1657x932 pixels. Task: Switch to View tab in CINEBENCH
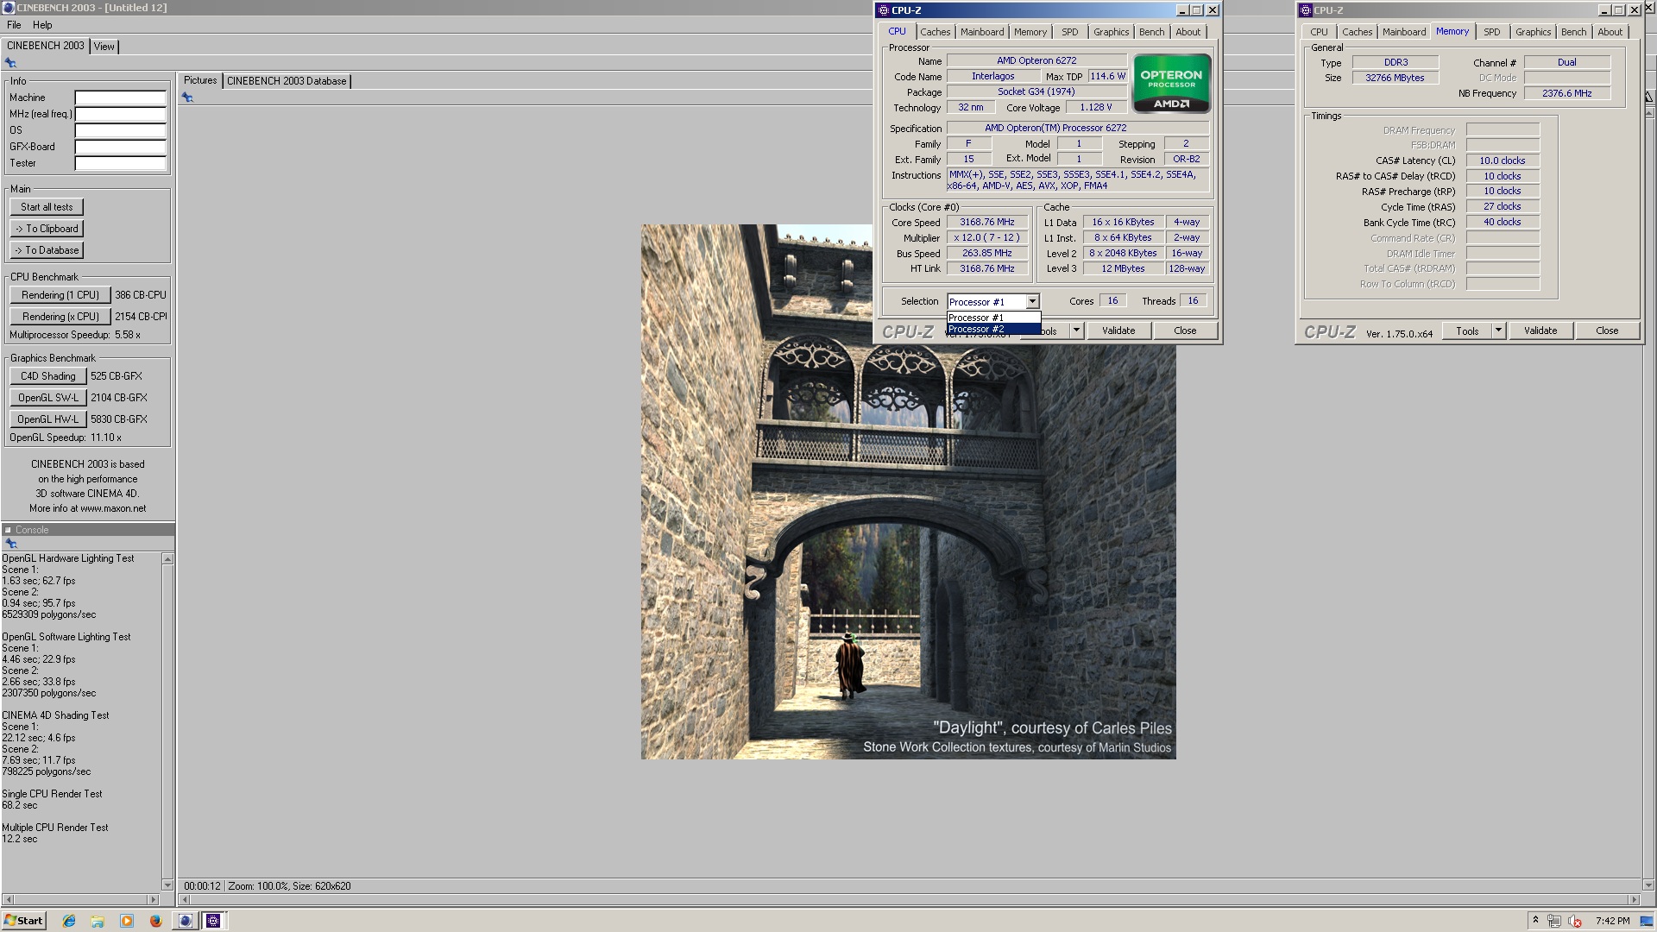104,47
